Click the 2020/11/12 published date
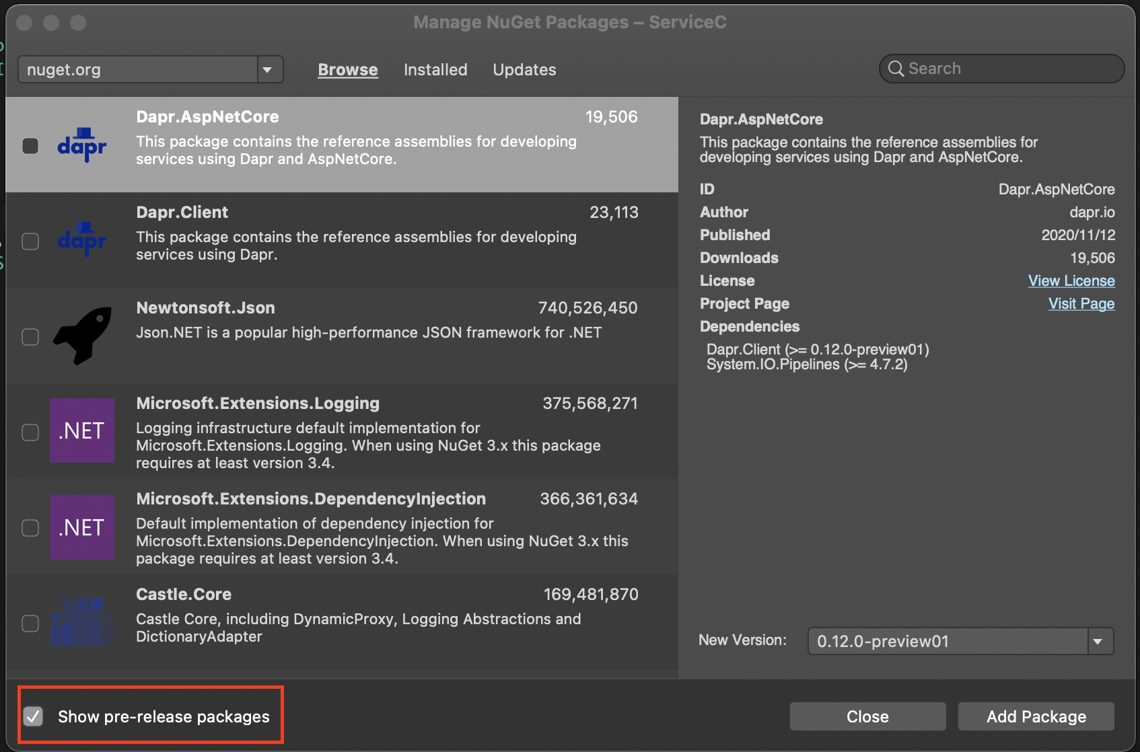Image resolution: width=1140 pixels, height=752 pixels. pyautogui.click(x=1078, y=235)
